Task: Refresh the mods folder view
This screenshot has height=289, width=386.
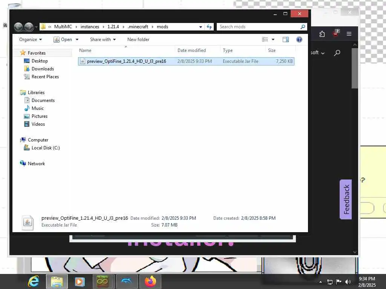Action: point(209,27)
